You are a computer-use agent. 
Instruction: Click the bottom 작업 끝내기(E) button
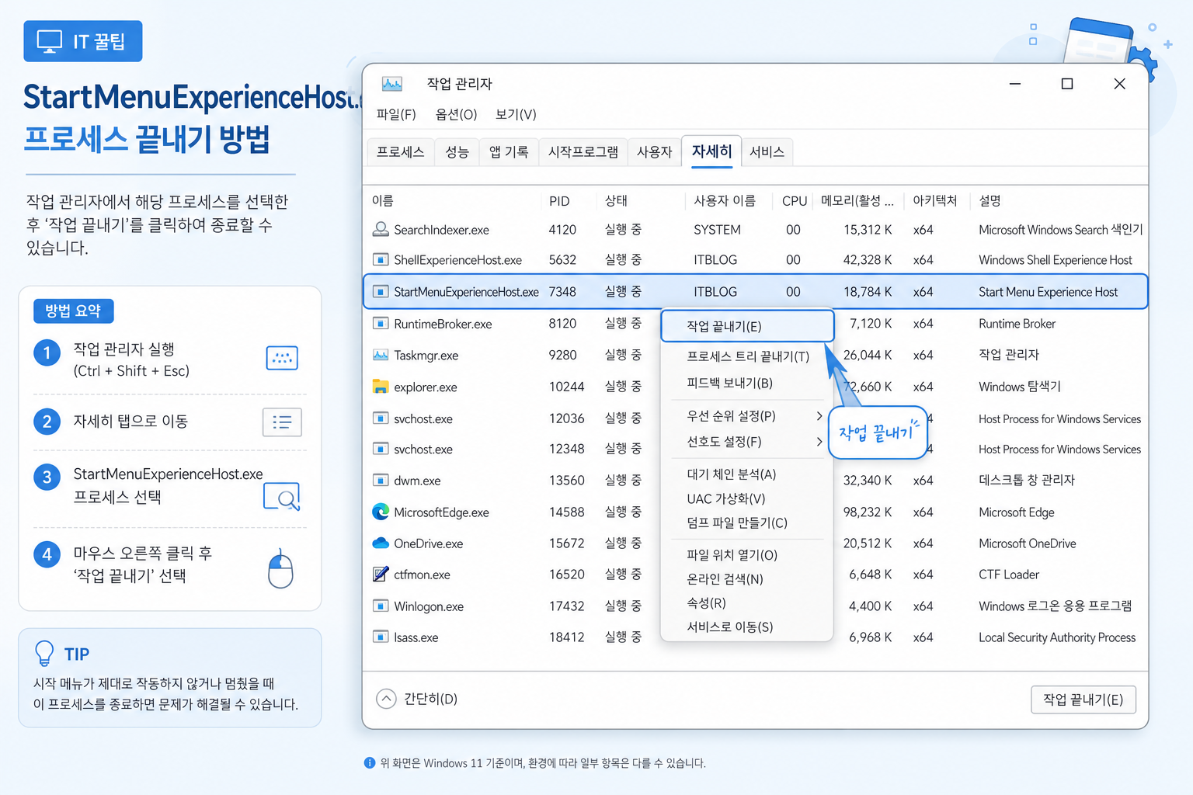(x=1083, y=700)
